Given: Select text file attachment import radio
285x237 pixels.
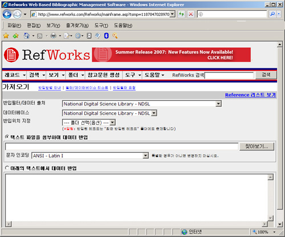Looking at the screenshot, I should 7,137.
